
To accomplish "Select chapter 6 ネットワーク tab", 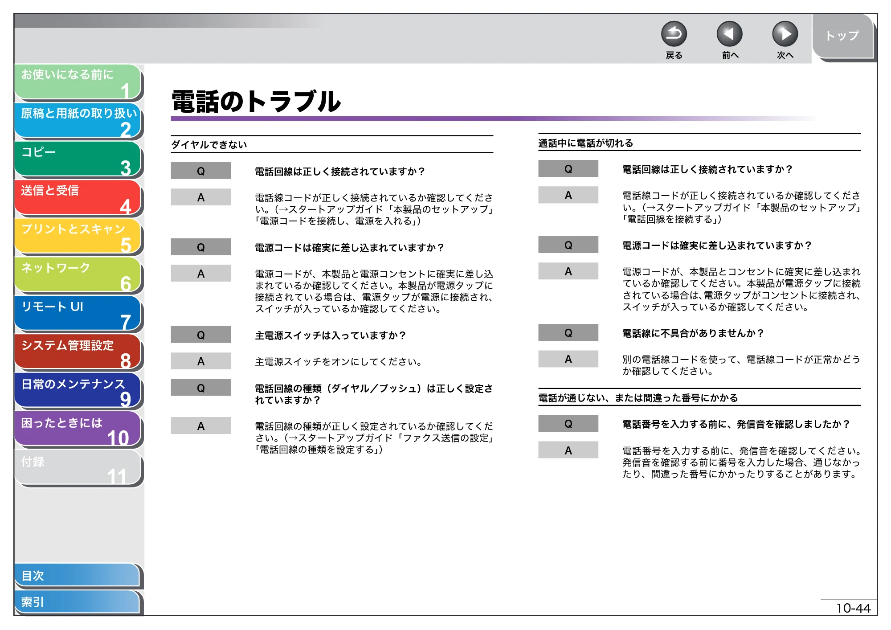I will point(78,275).
